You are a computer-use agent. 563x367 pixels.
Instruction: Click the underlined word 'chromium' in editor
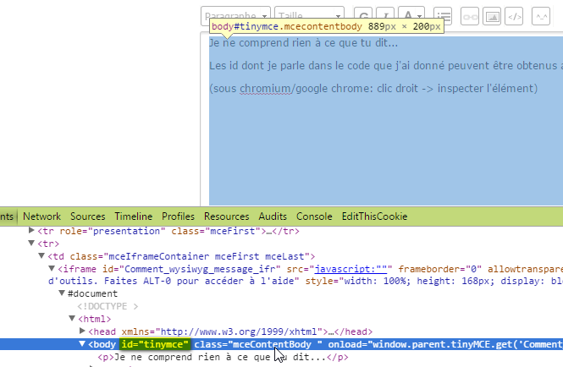coord(265,89)
